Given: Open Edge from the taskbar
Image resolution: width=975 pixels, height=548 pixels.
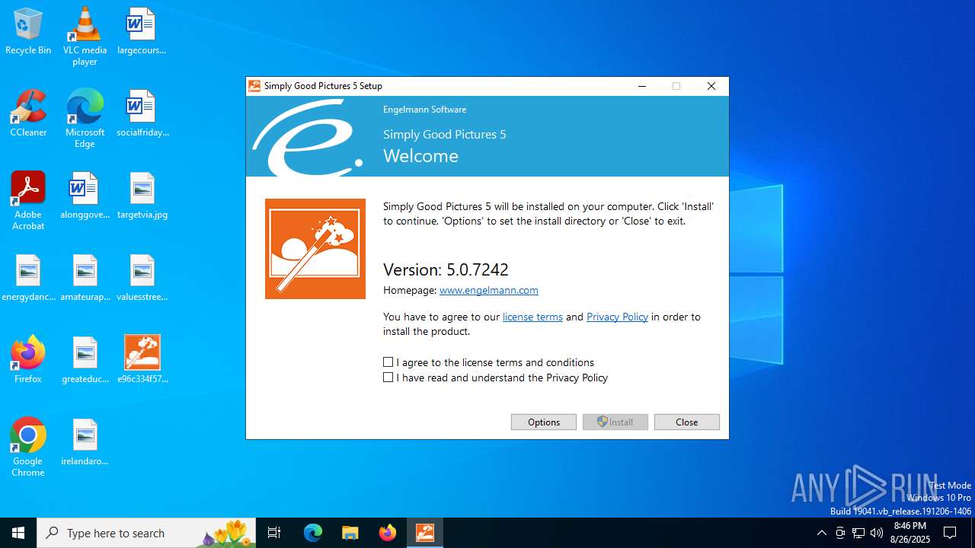Looking at the screenshot, I should tap(313, 533).
